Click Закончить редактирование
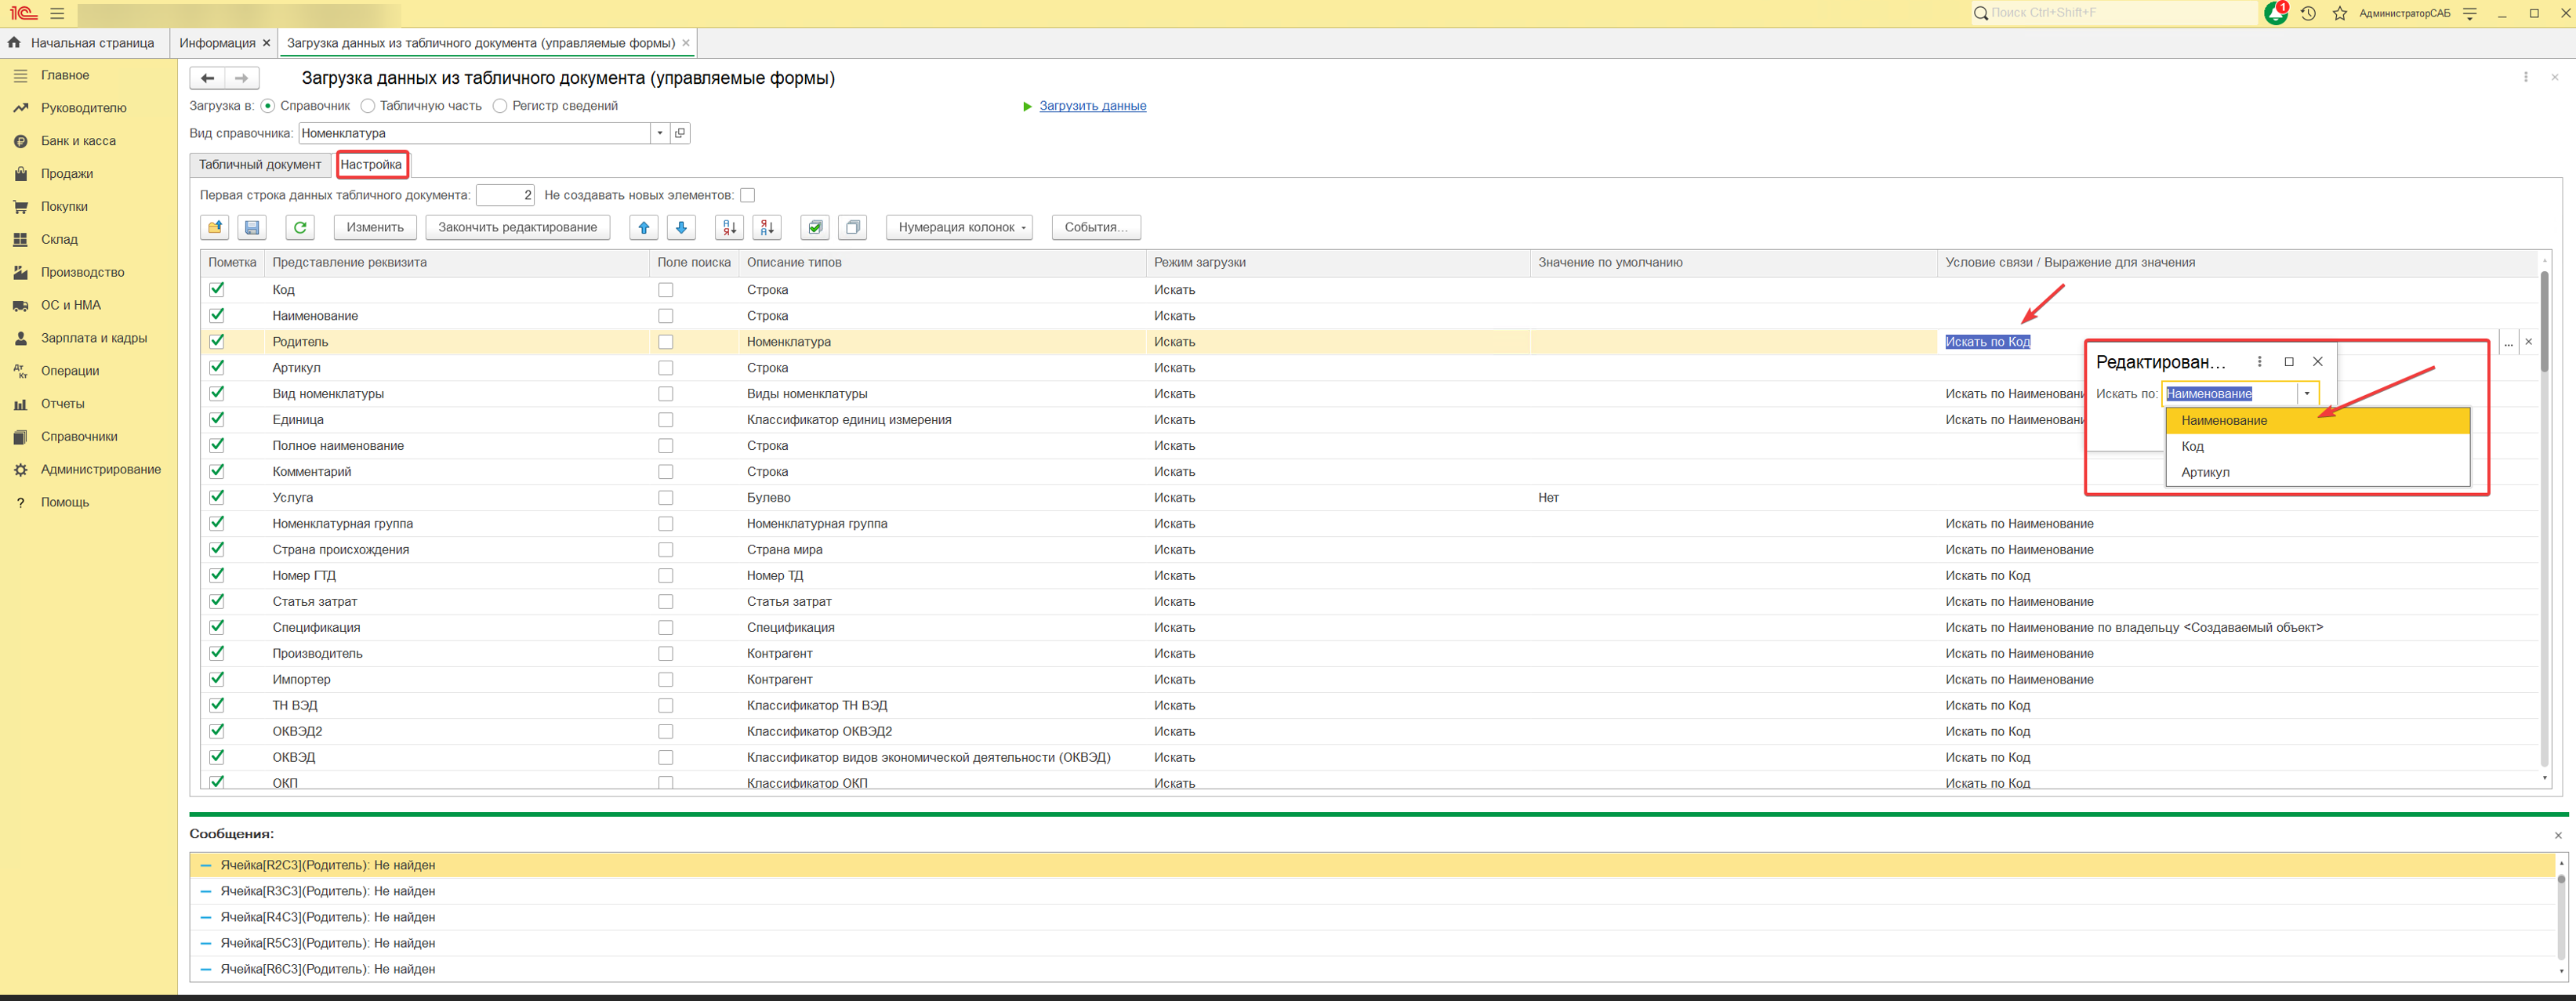 coord(517,227)
